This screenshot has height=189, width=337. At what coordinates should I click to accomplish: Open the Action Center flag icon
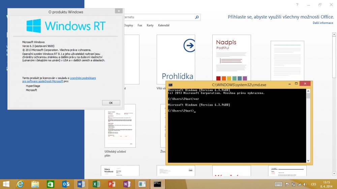click(287, 184)
